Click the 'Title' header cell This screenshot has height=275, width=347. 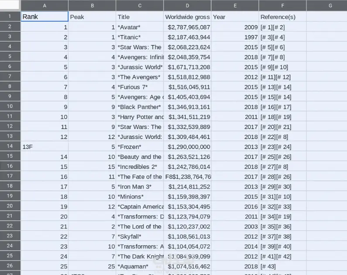140,17
